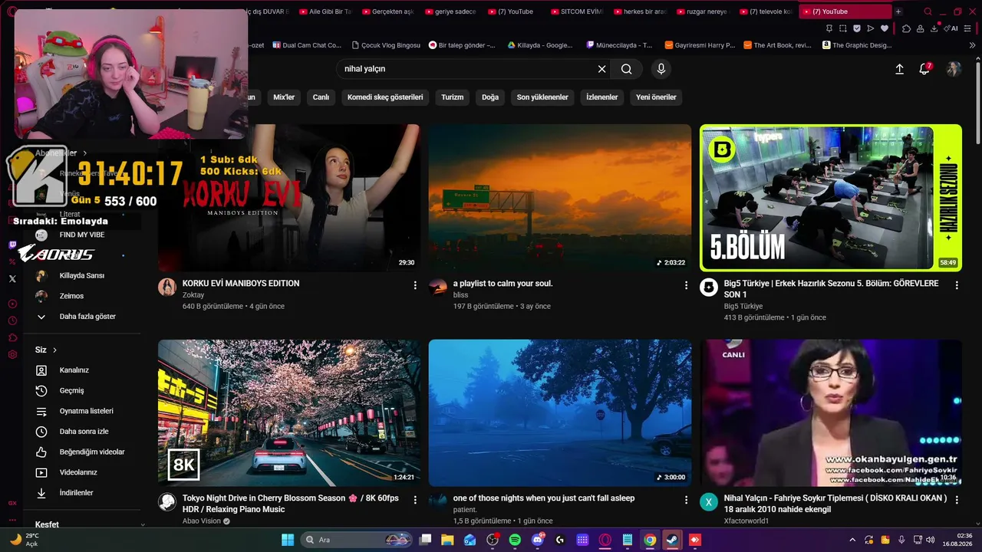Select the Canlı filter chip
This screenshot has width=982, height=552.
coord(321,97)
